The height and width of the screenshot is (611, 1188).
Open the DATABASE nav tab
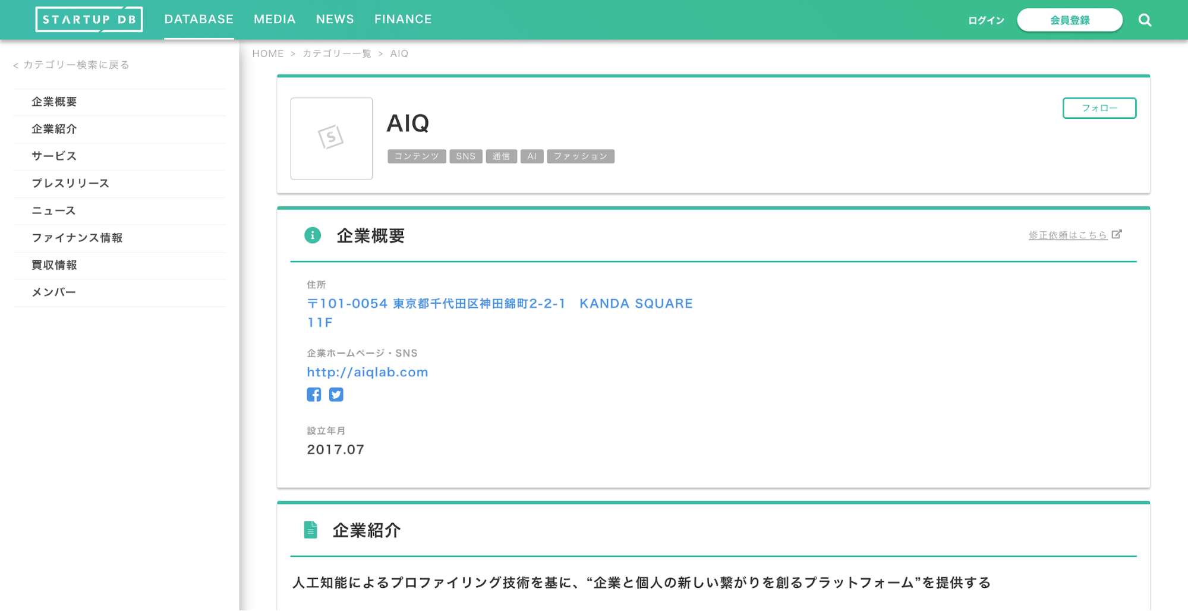click(199, 20)
